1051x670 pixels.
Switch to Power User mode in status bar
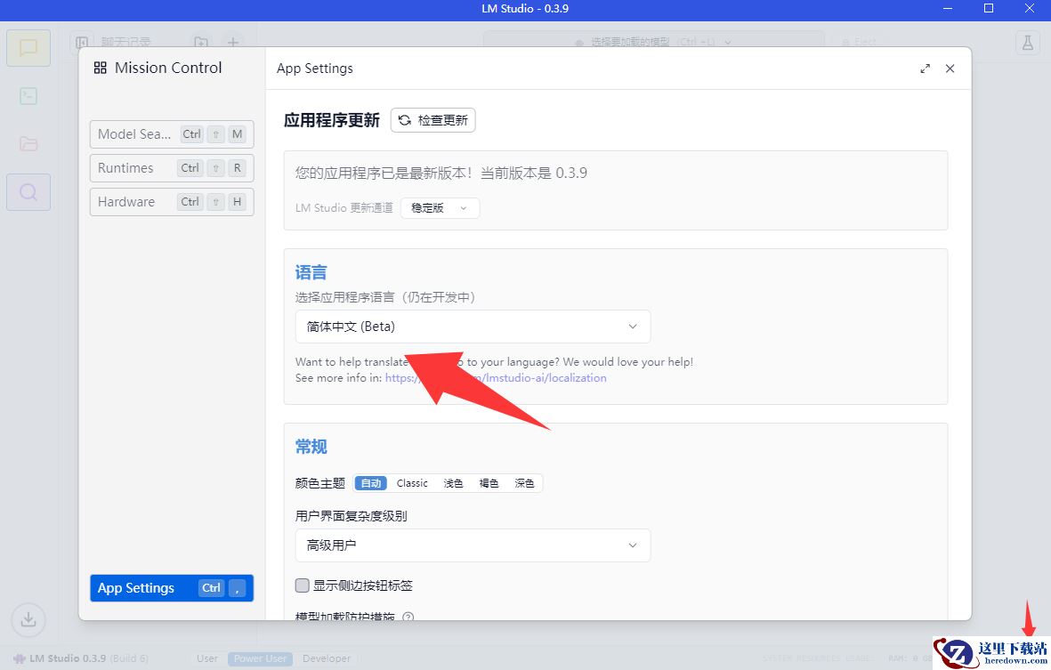[260, 658]
